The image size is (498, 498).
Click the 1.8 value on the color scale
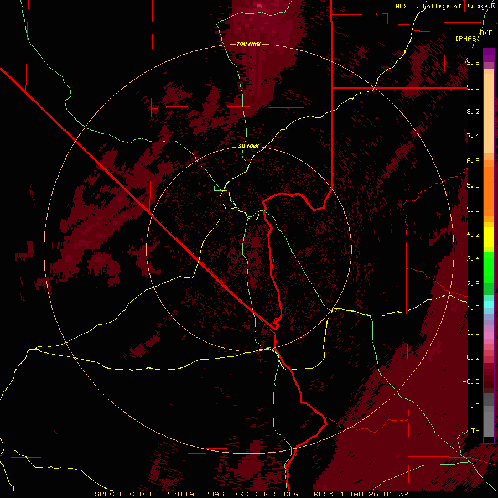point(473,308)
